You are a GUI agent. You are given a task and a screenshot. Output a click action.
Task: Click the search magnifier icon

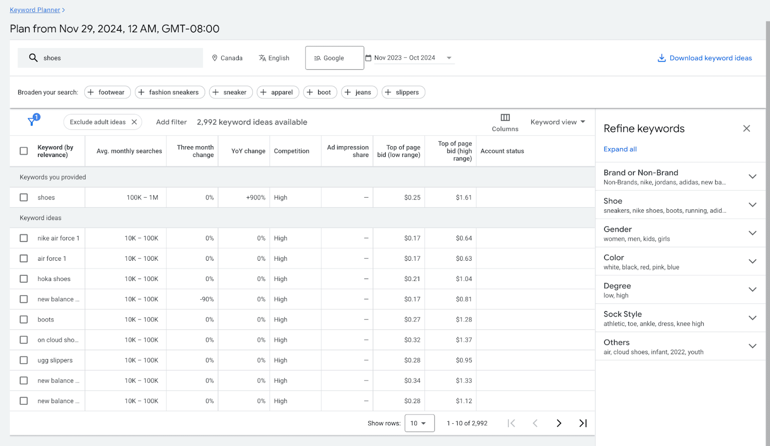[x=33, y=58]
